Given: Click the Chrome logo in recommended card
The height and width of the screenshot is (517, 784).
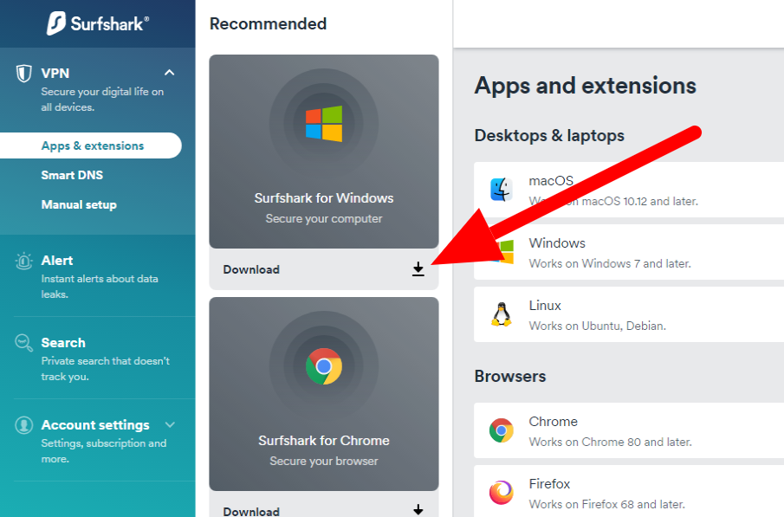Looking at the screenshot, I should (324, 366).
